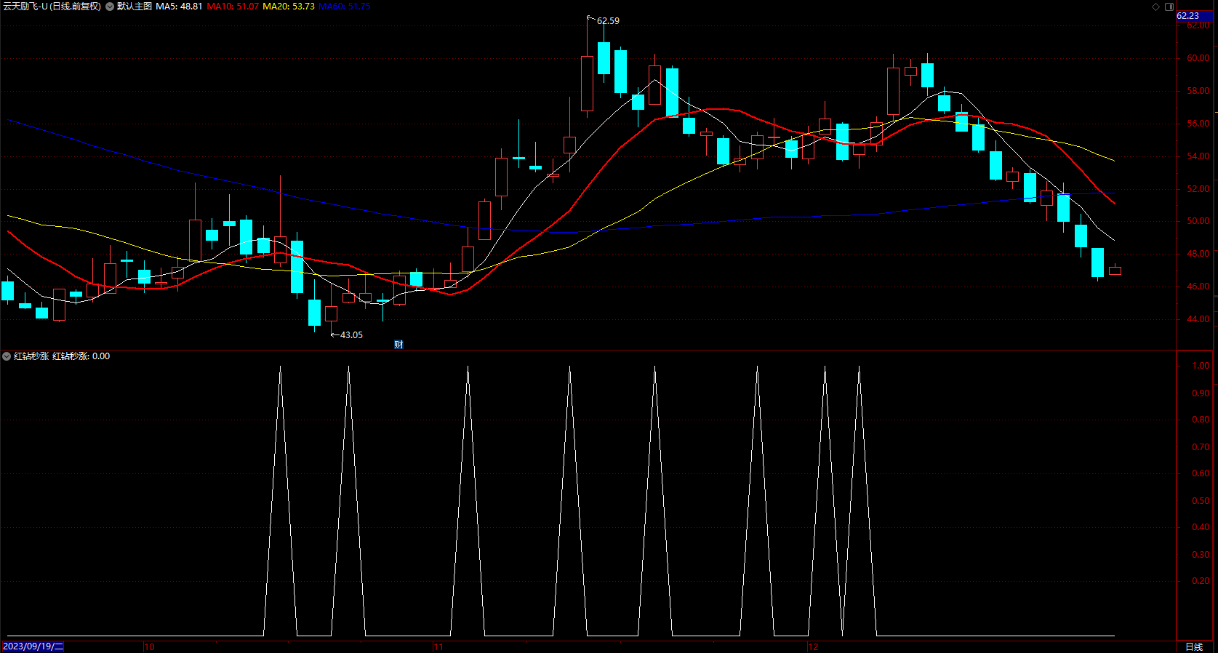1218x653 pixels.
Task: Select the MA10: 51.07 indicator label
Action: [233, 7]
